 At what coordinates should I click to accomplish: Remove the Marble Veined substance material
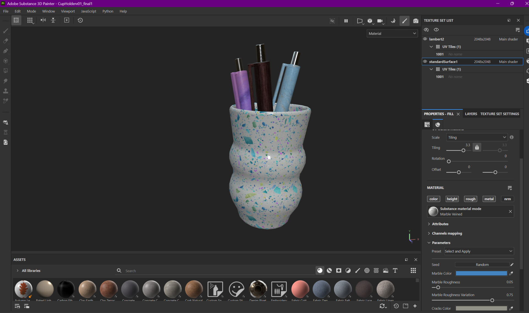pos(511,211)
